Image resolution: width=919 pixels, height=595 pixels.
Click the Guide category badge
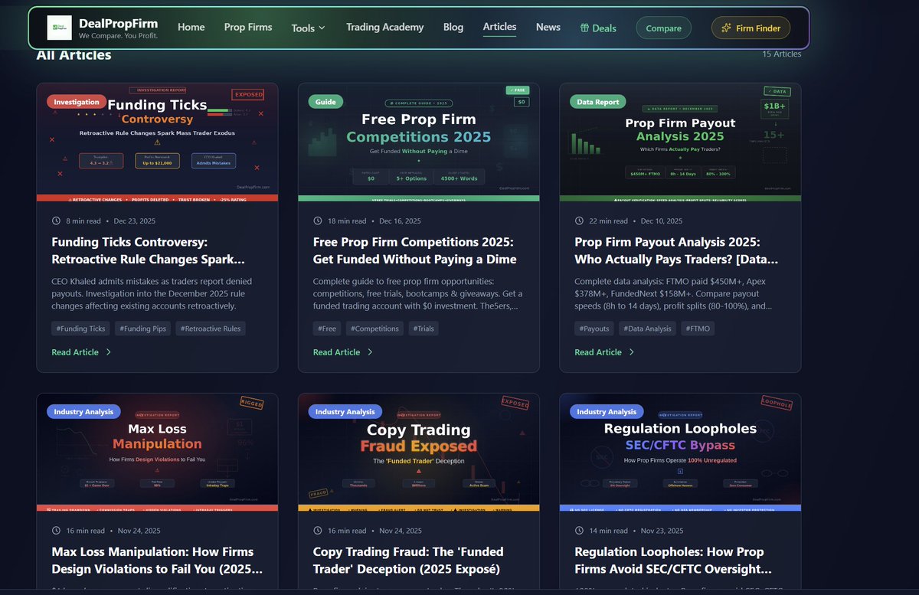point(325,102)
